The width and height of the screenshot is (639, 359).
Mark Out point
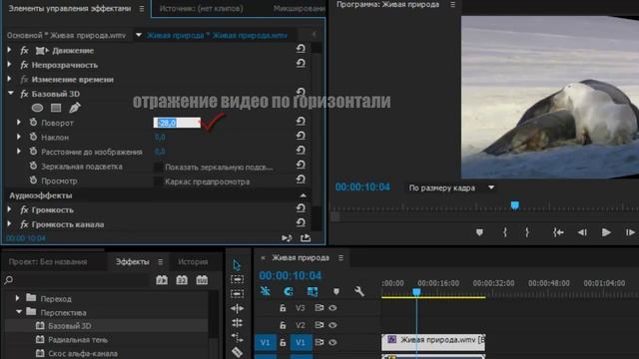(x=527, y=232)
